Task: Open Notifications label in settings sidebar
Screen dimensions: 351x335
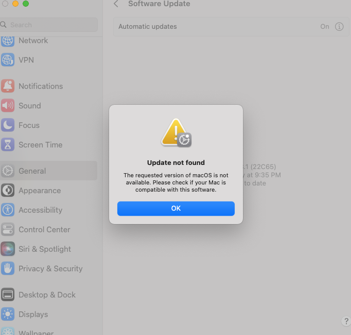Action: [41, 86]
